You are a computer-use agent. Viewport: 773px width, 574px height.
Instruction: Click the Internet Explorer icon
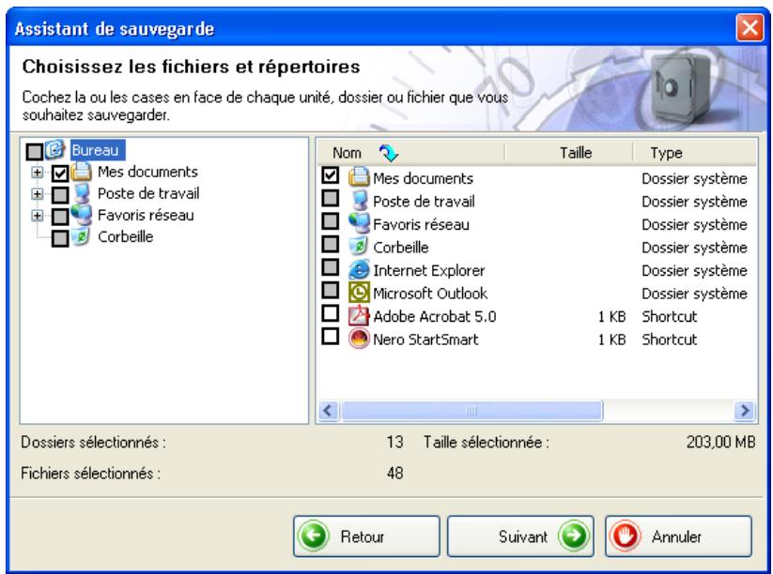359,269
